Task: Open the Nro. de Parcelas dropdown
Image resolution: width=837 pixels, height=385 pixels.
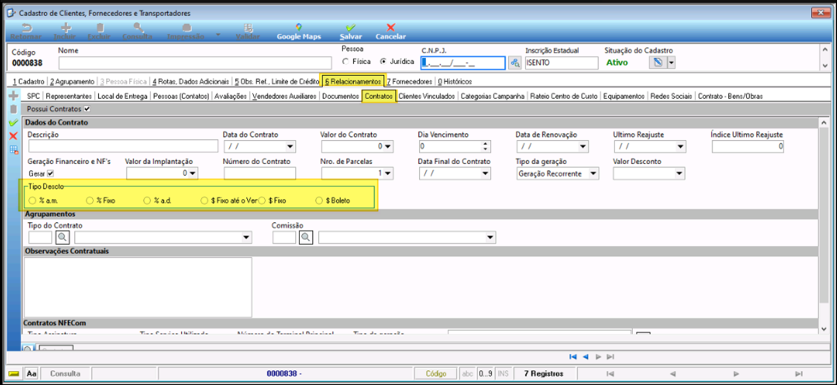Action: tap(388, 174)
